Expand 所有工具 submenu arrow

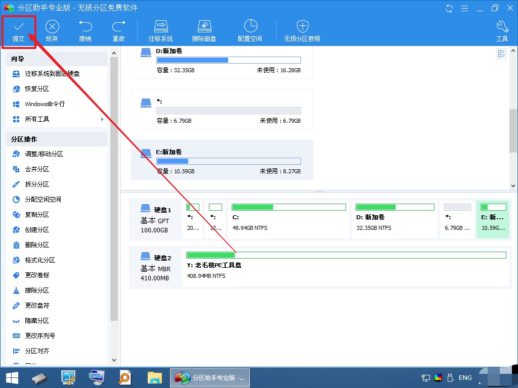click(102, 119)
